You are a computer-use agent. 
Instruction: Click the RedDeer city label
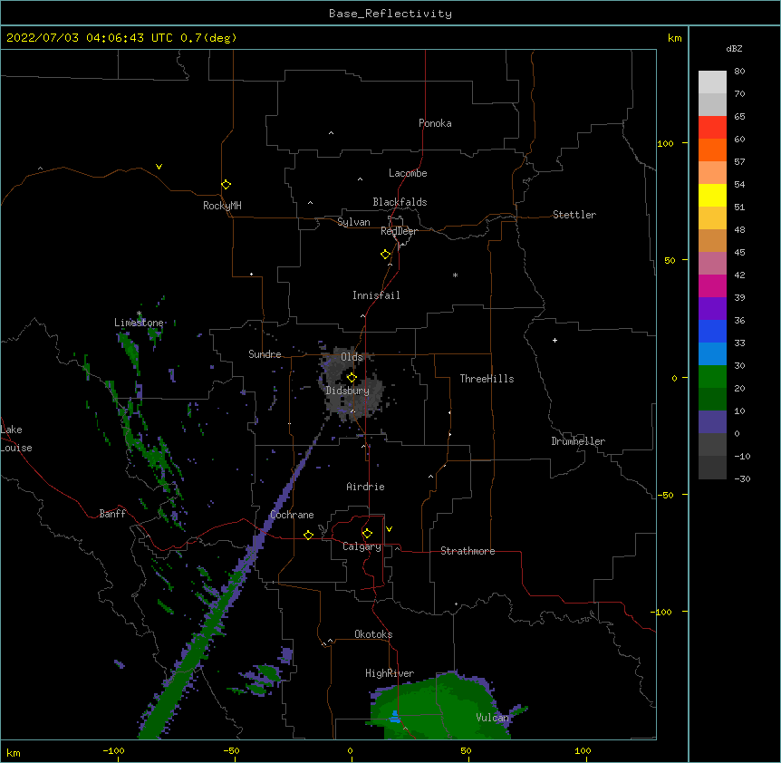tap(399, 231)
